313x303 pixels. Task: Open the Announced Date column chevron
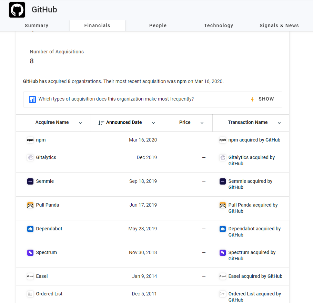(153, 123)
